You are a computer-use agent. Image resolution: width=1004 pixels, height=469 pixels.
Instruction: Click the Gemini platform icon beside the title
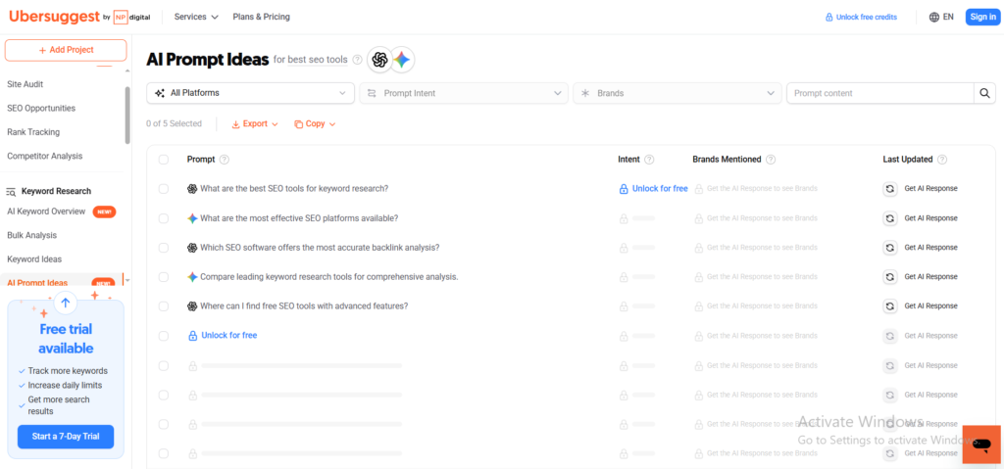click(x=402, y=60)
